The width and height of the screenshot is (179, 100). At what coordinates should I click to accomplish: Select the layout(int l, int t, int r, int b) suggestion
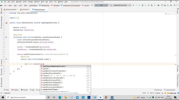65,76
